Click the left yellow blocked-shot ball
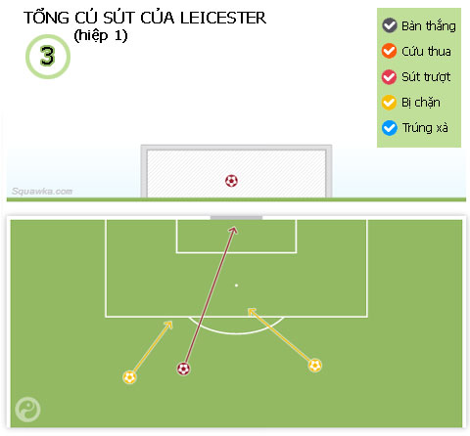 tap(129, 377)
